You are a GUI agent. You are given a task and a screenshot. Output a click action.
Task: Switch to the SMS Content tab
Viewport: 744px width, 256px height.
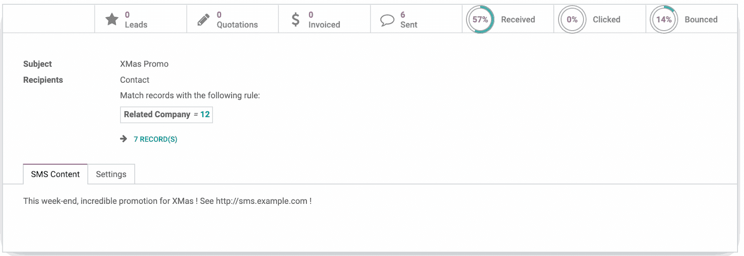[55, 174]
